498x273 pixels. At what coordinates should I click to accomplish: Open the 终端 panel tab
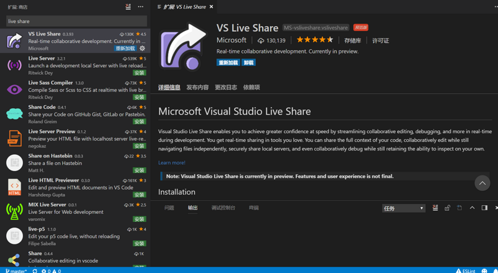[x=254, y=208]
